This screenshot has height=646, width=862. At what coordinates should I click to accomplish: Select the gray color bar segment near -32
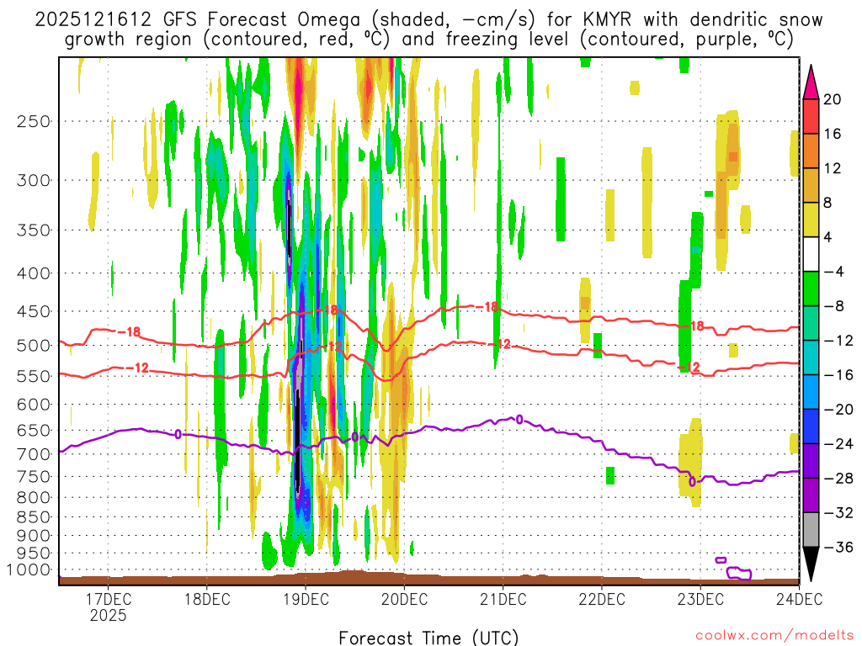(x=811, y=530)
